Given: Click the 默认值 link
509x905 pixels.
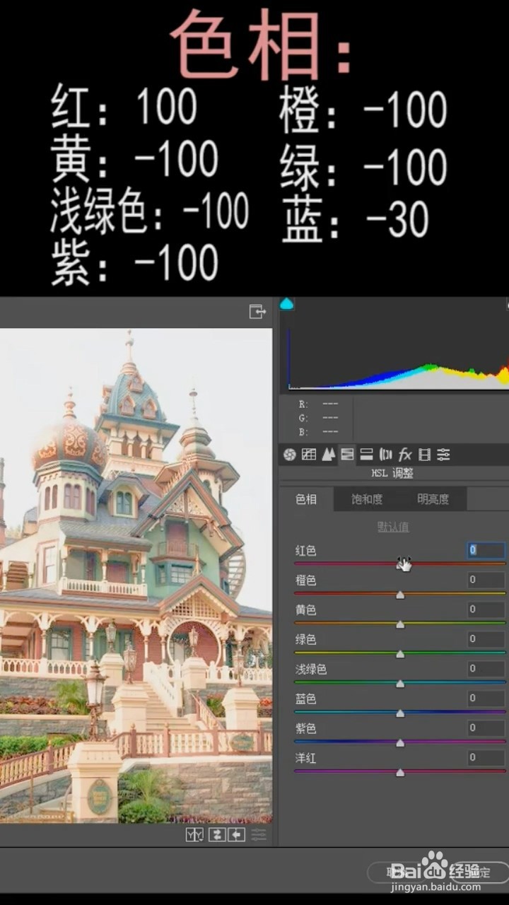Looking at the screenshot, I should 392,527.
